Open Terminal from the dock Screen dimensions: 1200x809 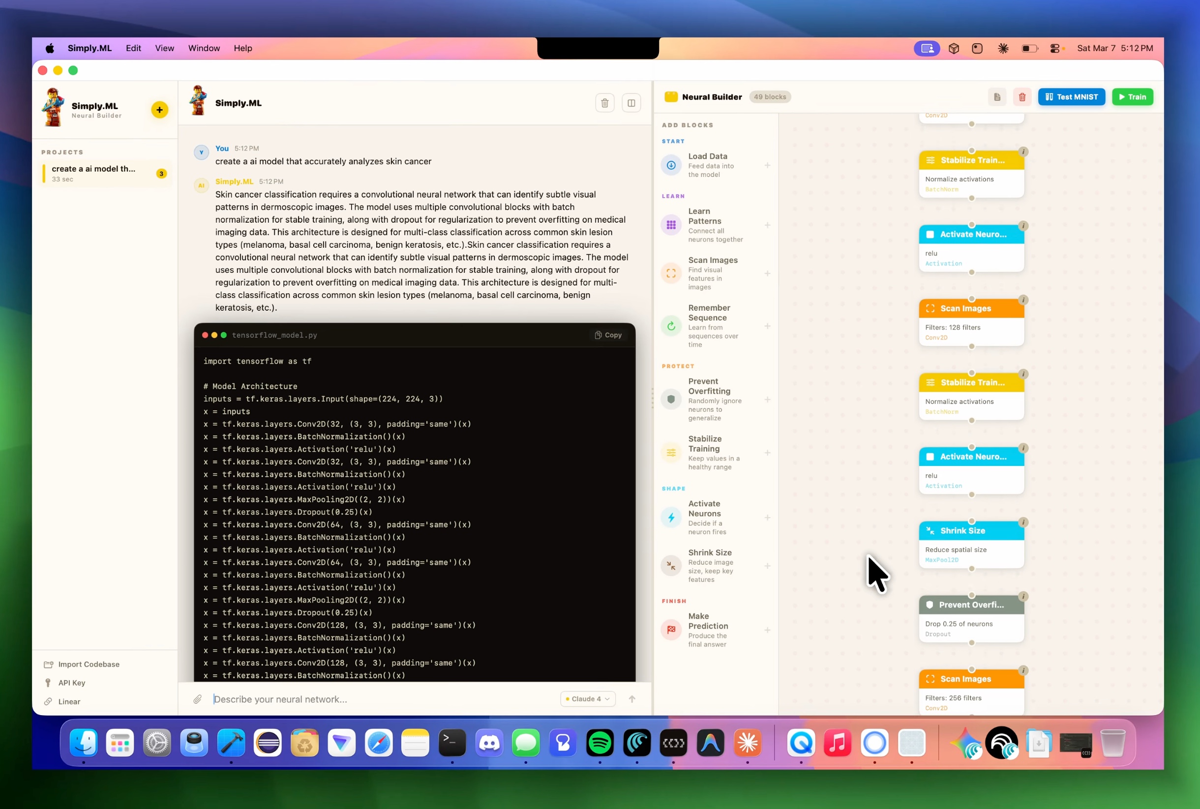(451, 743)
